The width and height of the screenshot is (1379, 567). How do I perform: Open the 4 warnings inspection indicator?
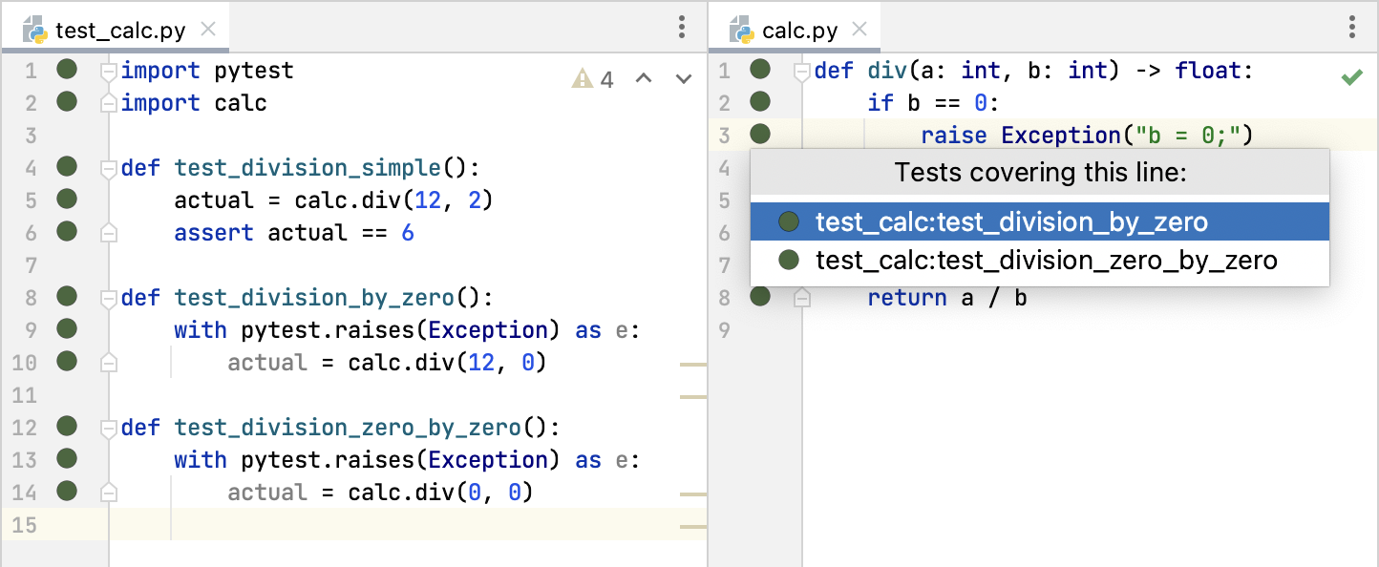point(593,78)
